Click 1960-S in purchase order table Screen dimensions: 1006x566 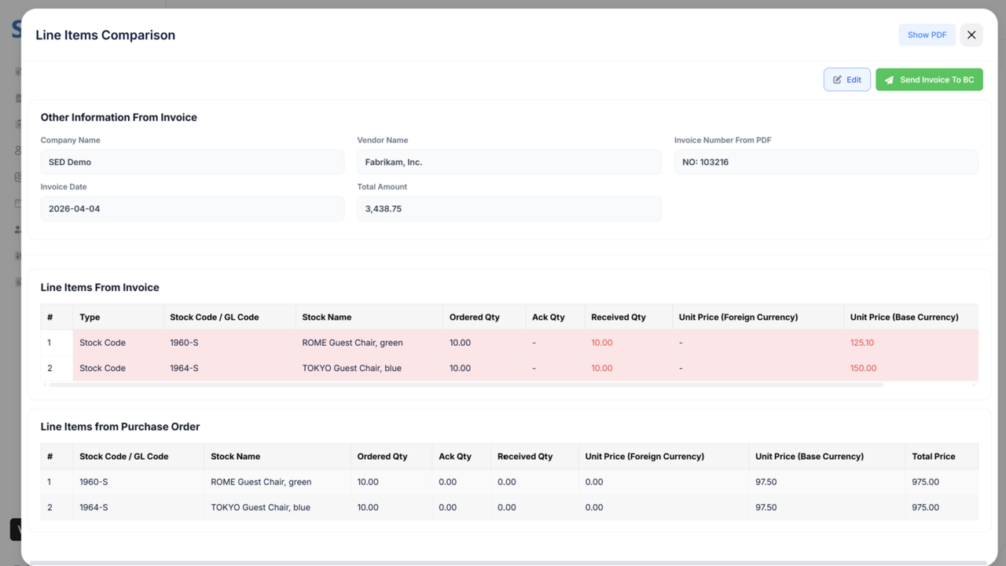[x=94, y=482]
